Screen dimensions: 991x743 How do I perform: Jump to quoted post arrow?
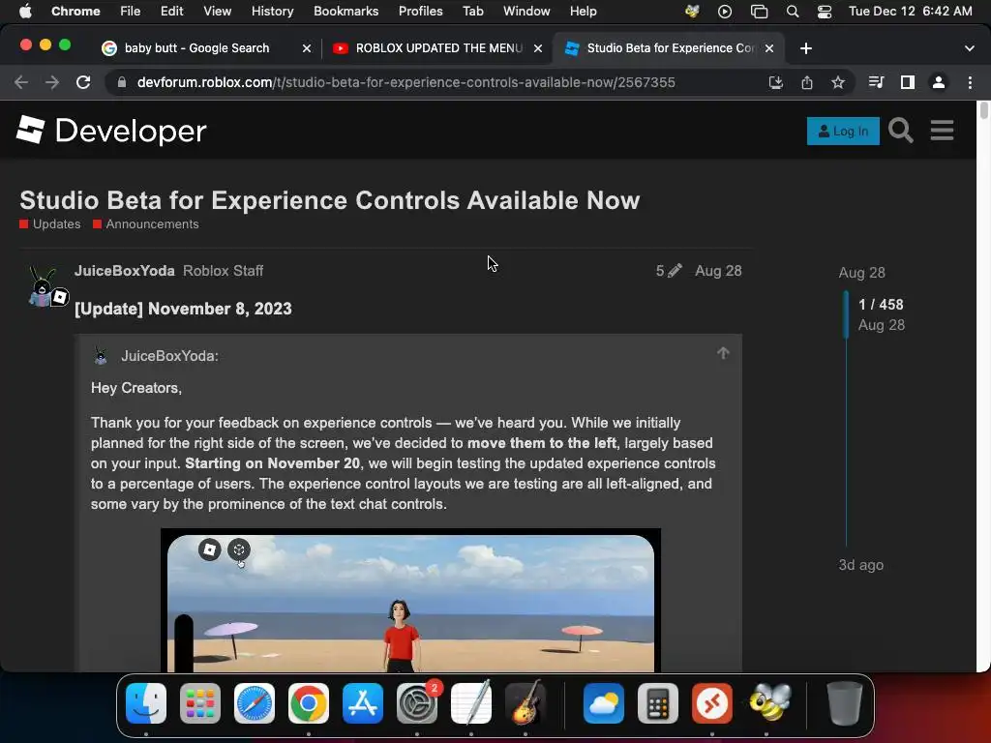point(723,353)
